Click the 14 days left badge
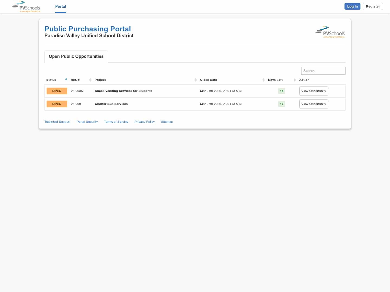This screenshot has height=292, width=390. pos(282,91)
